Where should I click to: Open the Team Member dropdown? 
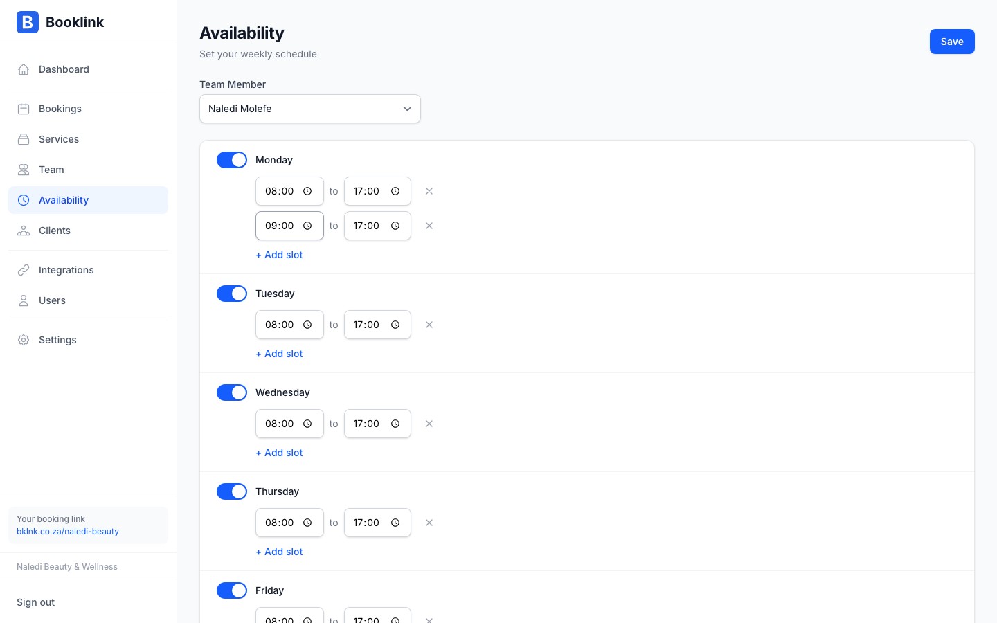(x=310, y=109)
